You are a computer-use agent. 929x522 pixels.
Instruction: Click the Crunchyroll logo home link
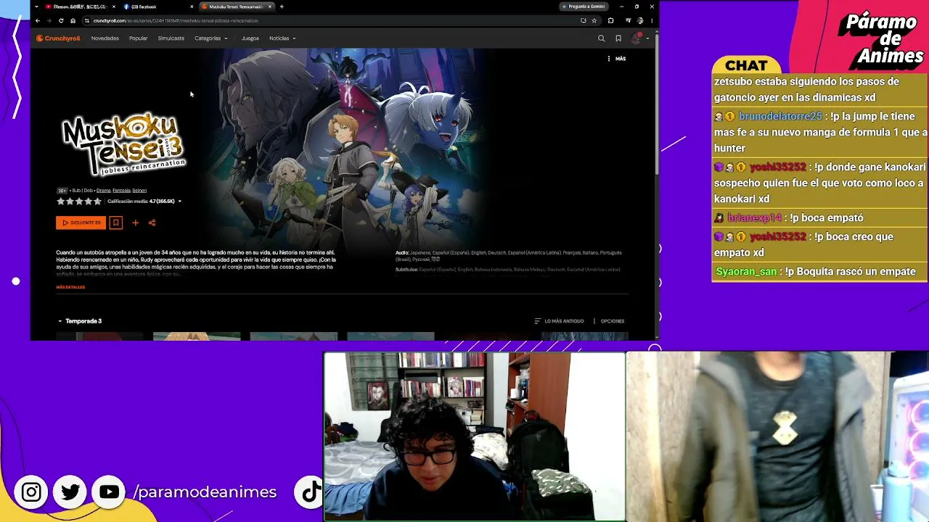click(x=58, y=38)
